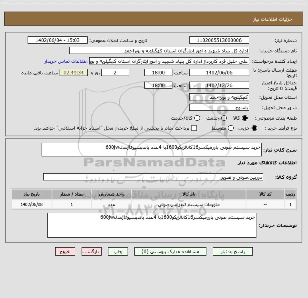The image size is (308, 298).
Task: Click the unit cell عدد in table
Action: (x=111, y=204)
